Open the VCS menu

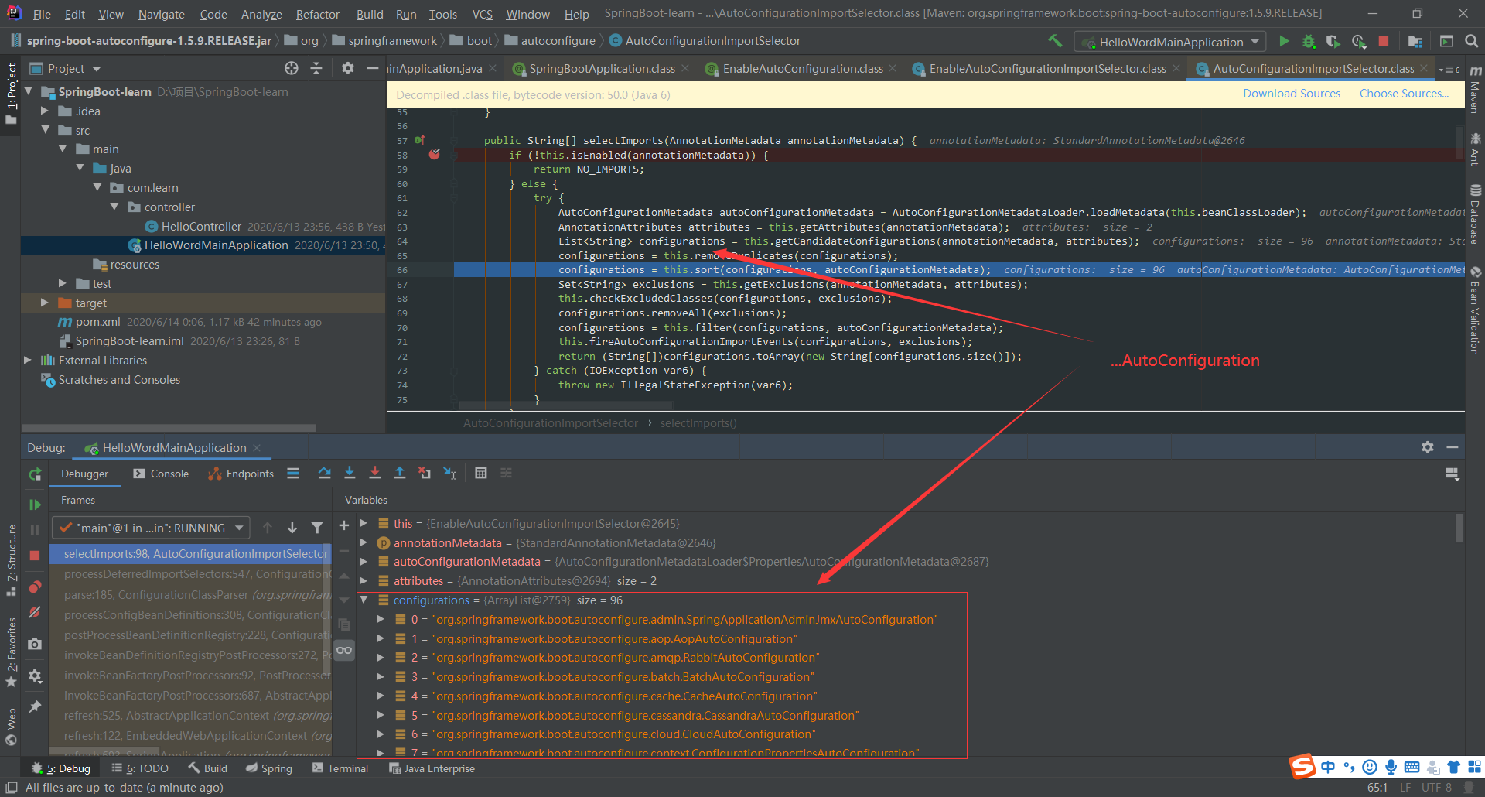click(482, 14)
